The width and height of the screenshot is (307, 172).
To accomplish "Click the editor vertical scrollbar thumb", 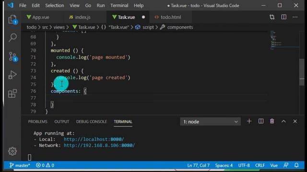I will [x=302, y=72].
